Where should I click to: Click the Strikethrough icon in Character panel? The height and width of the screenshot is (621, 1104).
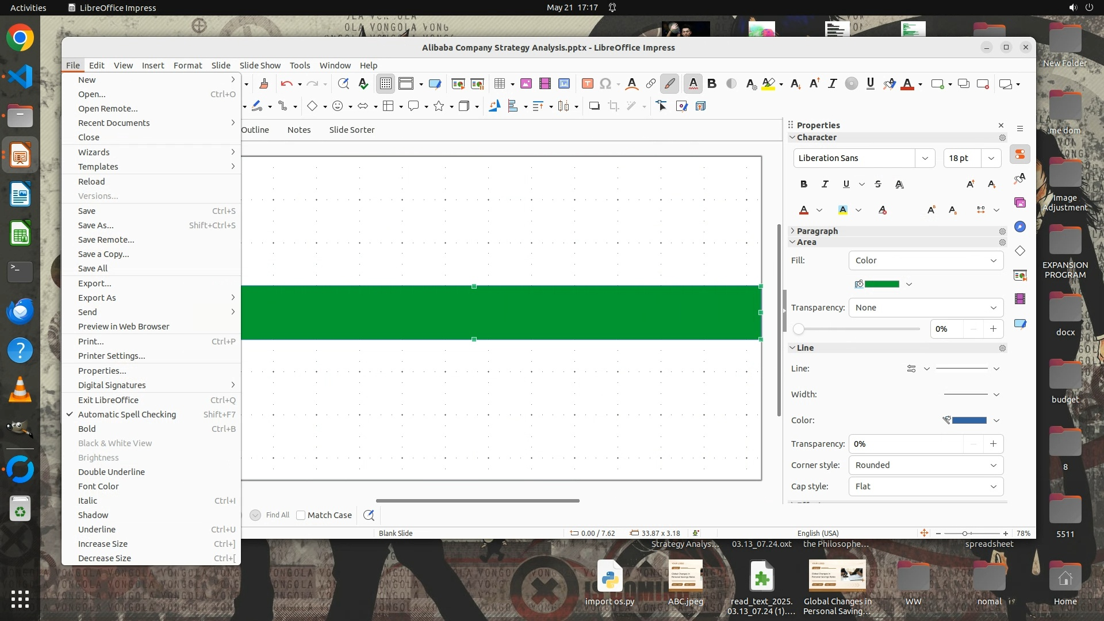[877, 184]
